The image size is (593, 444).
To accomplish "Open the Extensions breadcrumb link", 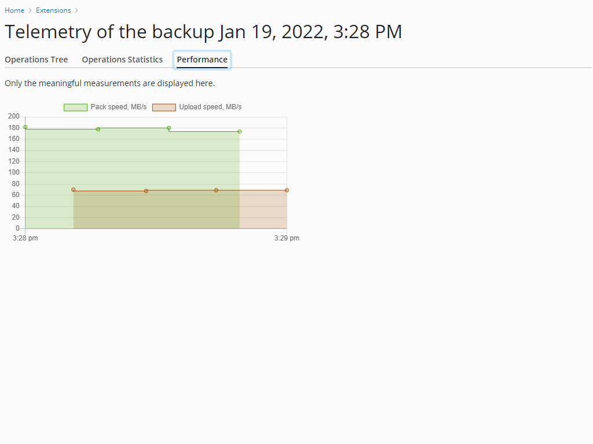I will [x=53, y=10].
